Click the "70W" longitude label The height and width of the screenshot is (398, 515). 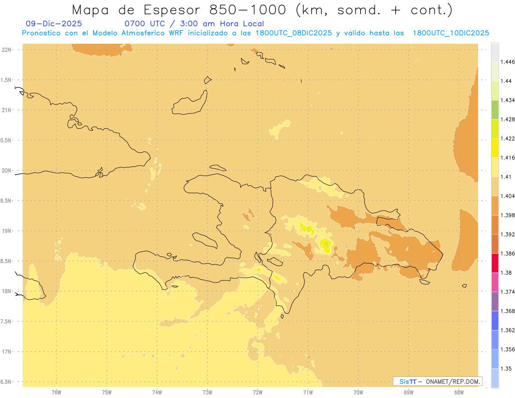pos(358,392)
